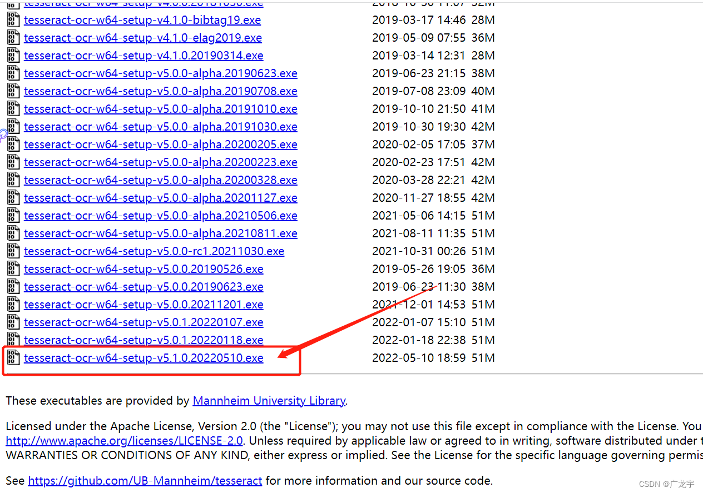Viewport: 703px width, 493px height.
Task: Download tesseract-ocr-w64-setup-v5.1.0.20220510.exe
Action: click(143, 358)
